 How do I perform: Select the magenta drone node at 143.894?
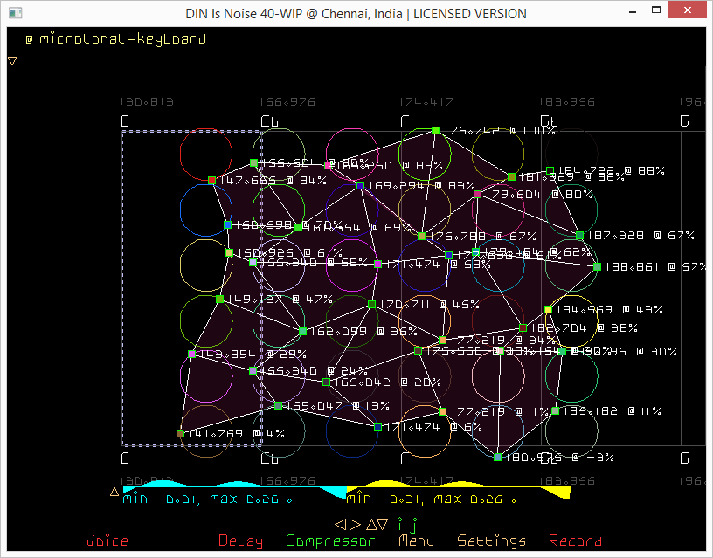191,354
